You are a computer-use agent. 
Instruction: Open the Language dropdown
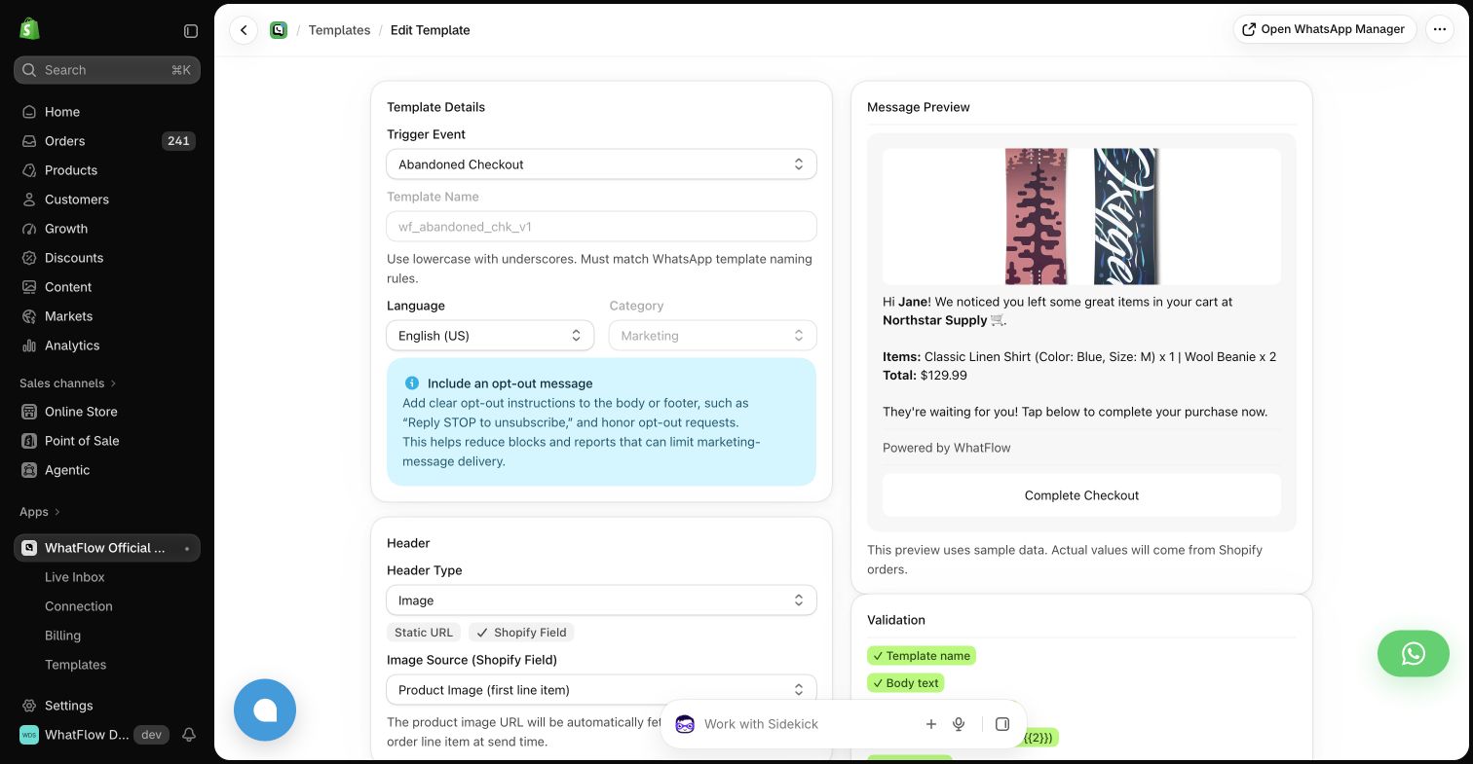490,336
